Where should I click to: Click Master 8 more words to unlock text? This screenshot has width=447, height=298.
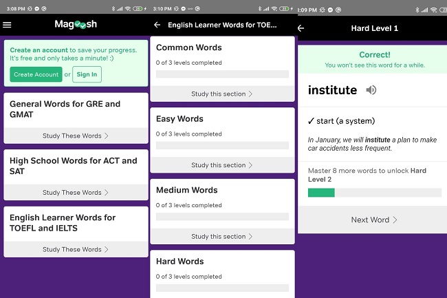click(367, 175)
